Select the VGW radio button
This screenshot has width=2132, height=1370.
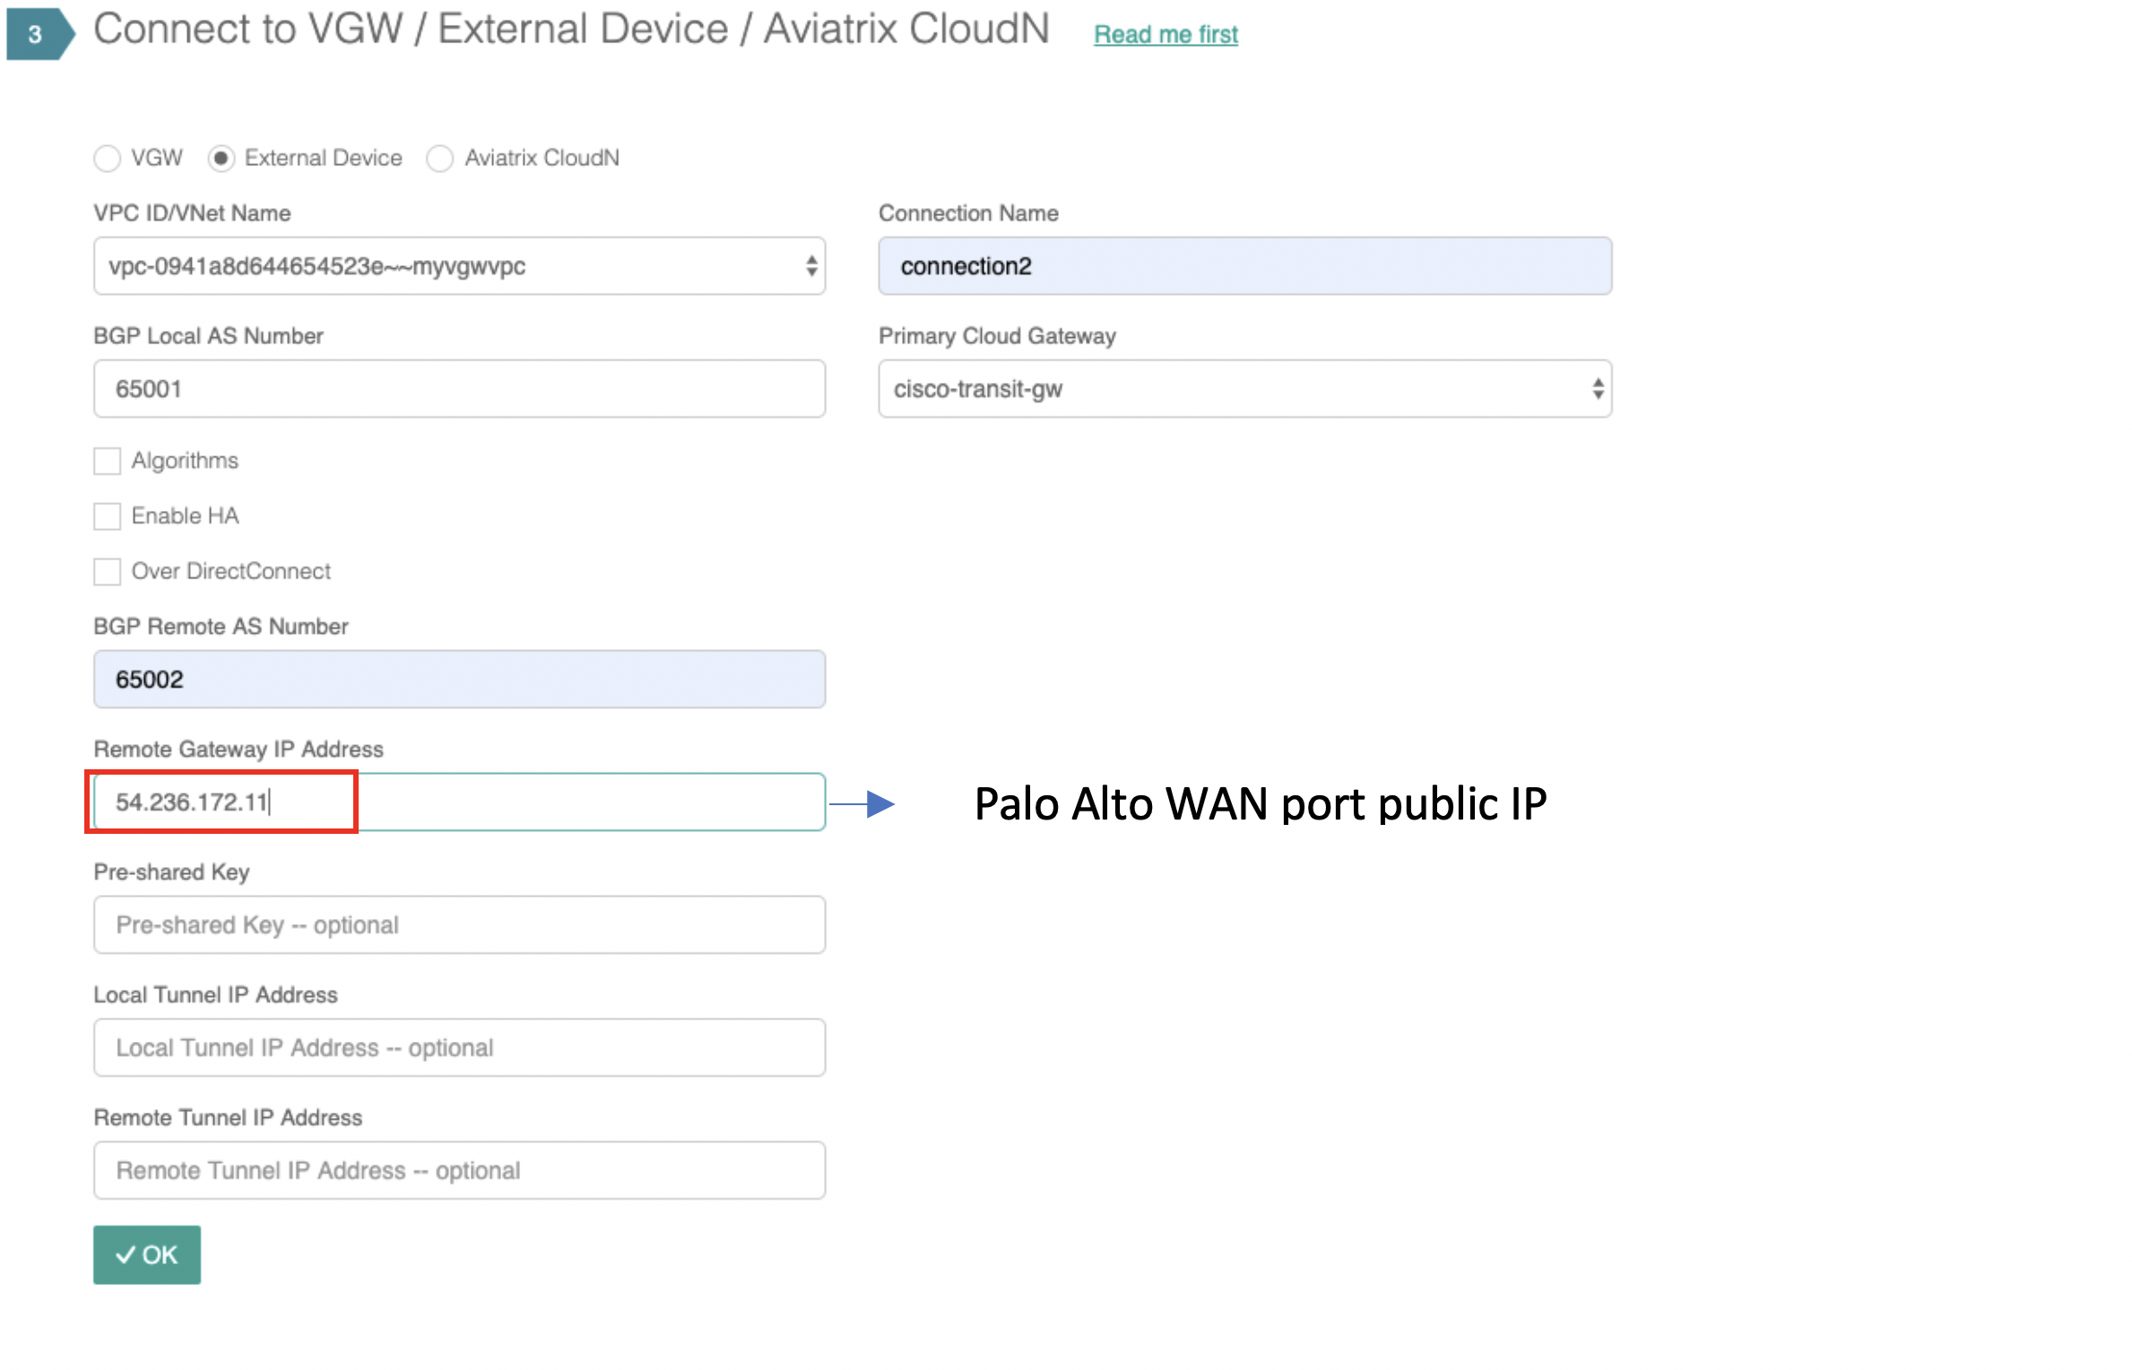108,158
